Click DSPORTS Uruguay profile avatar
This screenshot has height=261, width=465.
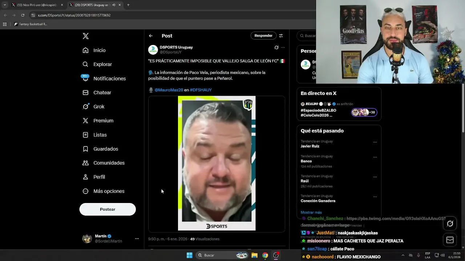coord(153,50)
